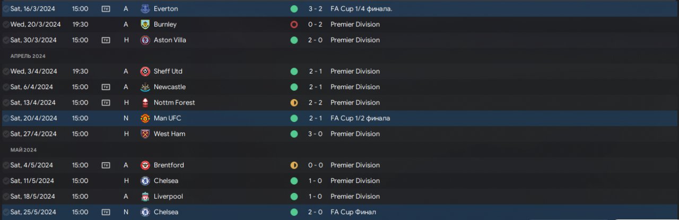Click the Newcastle club crest
This screenshot has width=679, height=220.
pyautogui.click(x=145, y=87)
